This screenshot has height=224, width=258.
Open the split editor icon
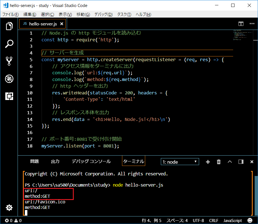click(x=241, y=24)
